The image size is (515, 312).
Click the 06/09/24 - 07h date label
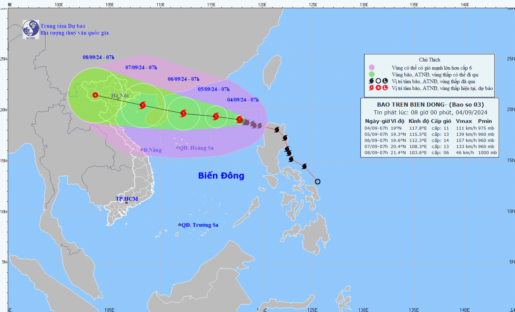(x=183, y=79)
